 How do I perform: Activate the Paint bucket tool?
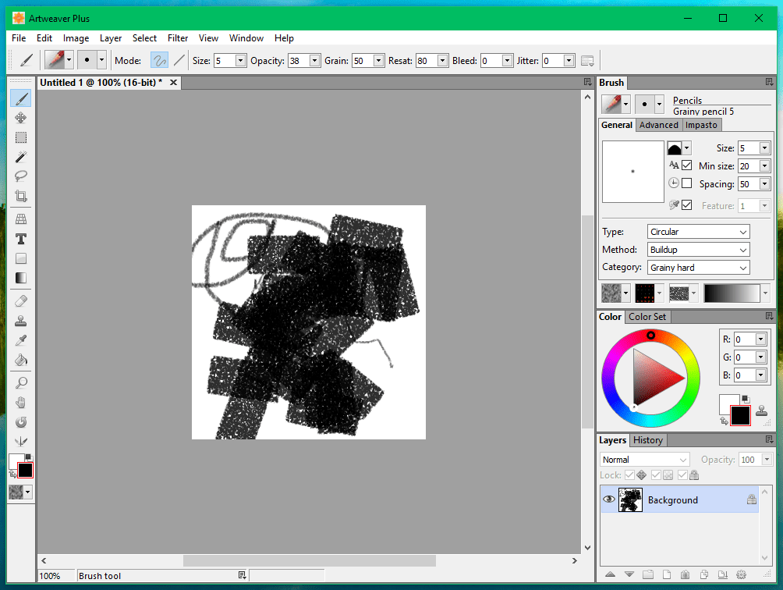21,360
